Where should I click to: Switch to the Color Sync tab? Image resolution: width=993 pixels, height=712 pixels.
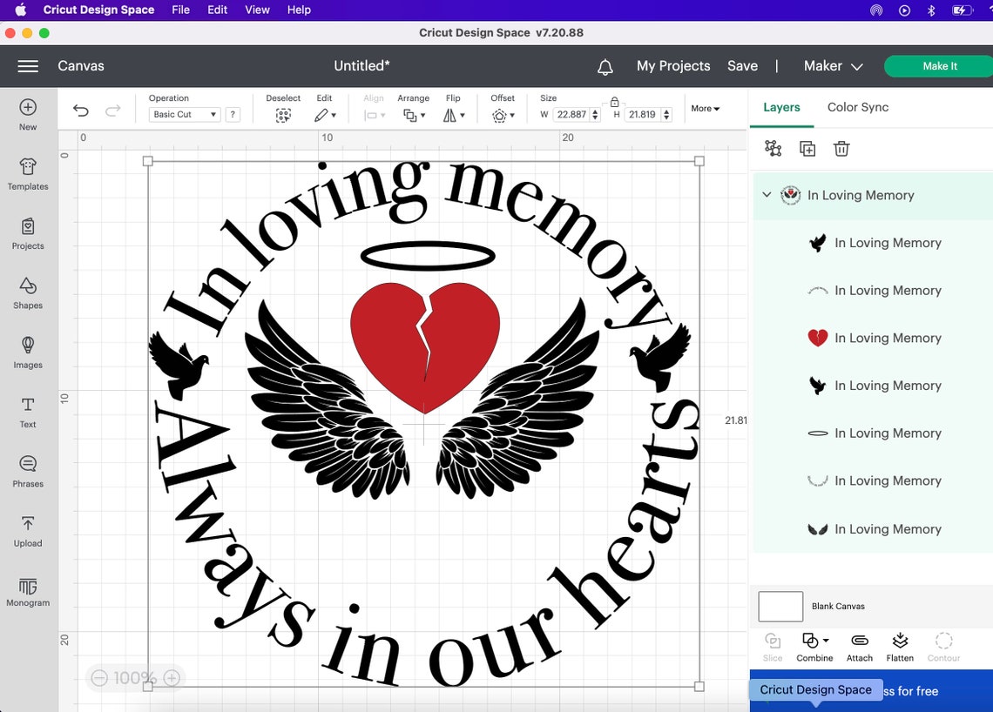click(857, 107)
